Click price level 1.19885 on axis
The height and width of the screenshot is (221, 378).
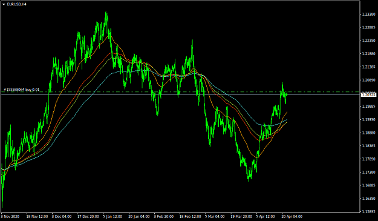point(369,107)
